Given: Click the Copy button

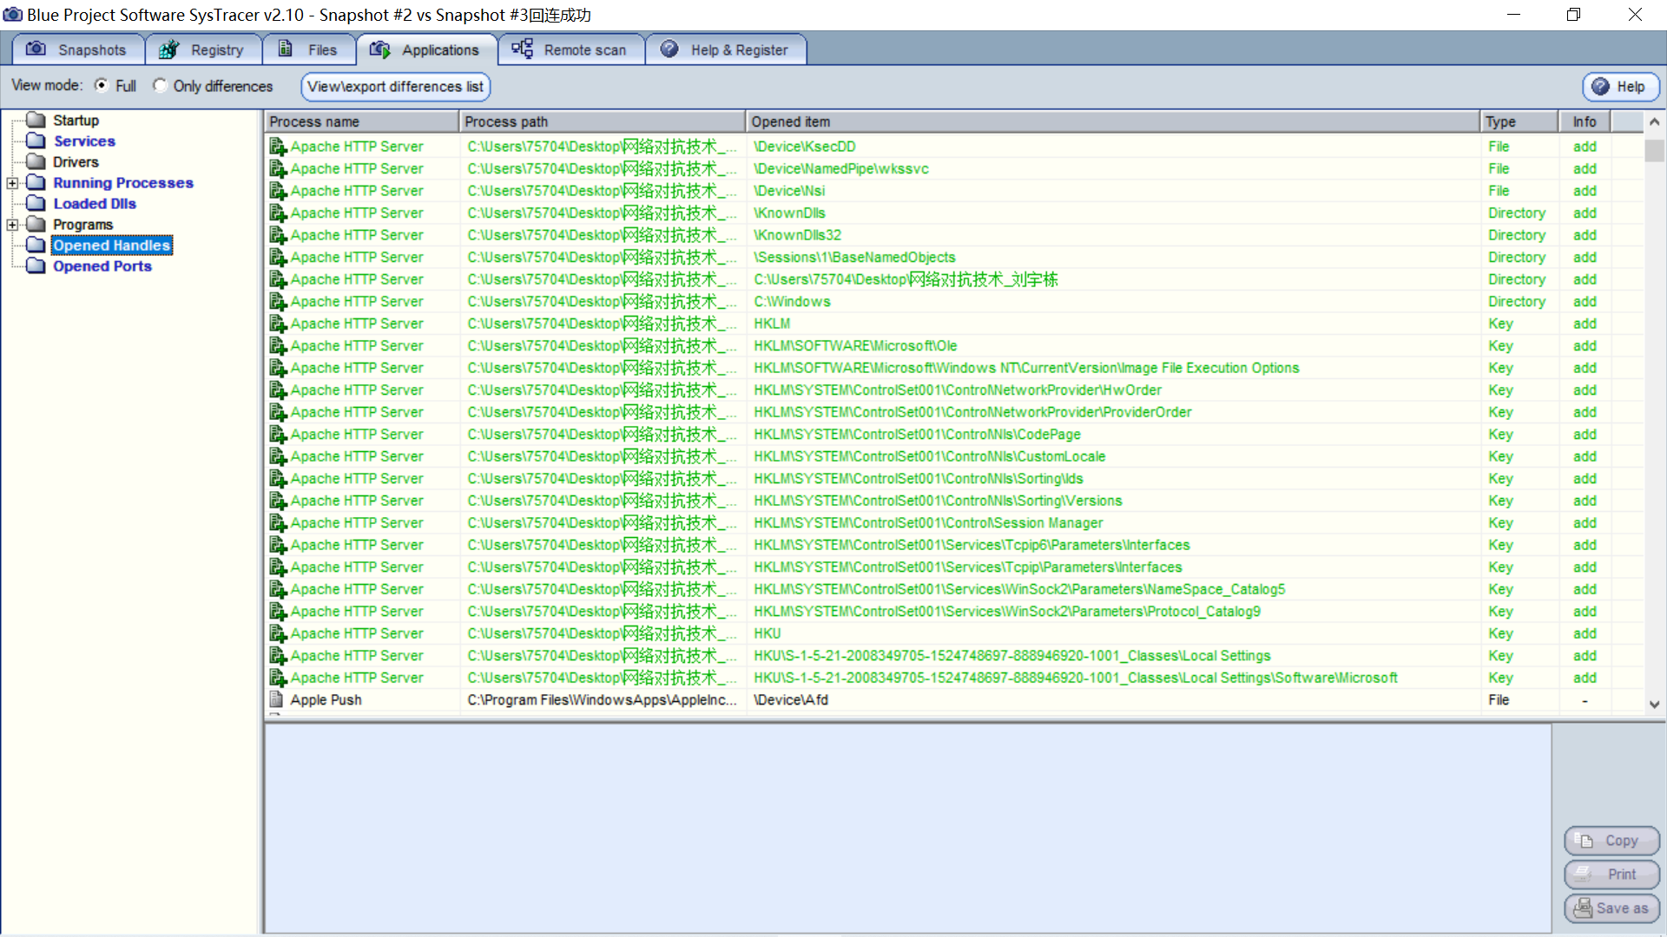Looking at the screenshot, I should tap(1611, 840).
